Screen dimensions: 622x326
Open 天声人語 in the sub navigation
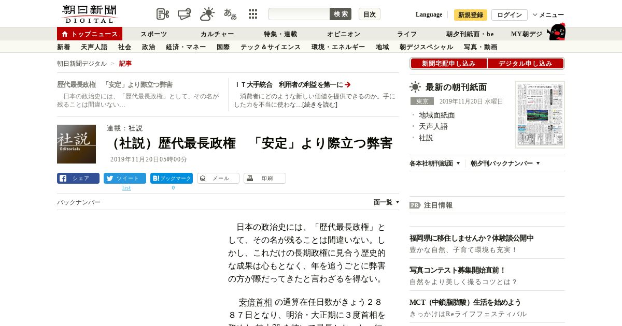[94, 47]
